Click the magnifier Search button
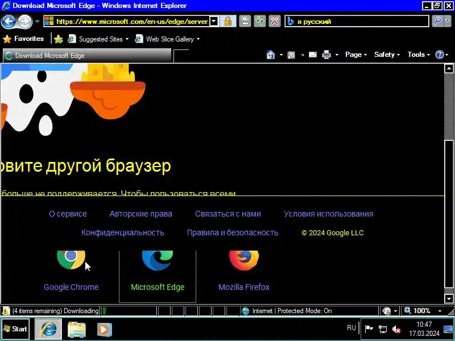The height and width of the screenshot is (341, 455). point(437,21)
